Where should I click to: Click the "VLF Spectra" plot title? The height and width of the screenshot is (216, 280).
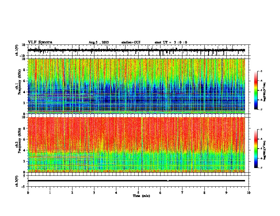coord(40,42)
